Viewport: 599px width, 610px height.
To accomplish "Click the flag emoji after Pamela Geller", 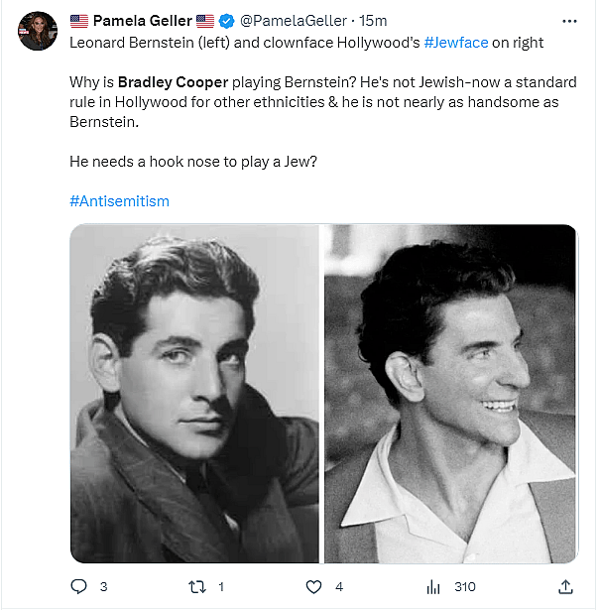I will coord(205,21).
